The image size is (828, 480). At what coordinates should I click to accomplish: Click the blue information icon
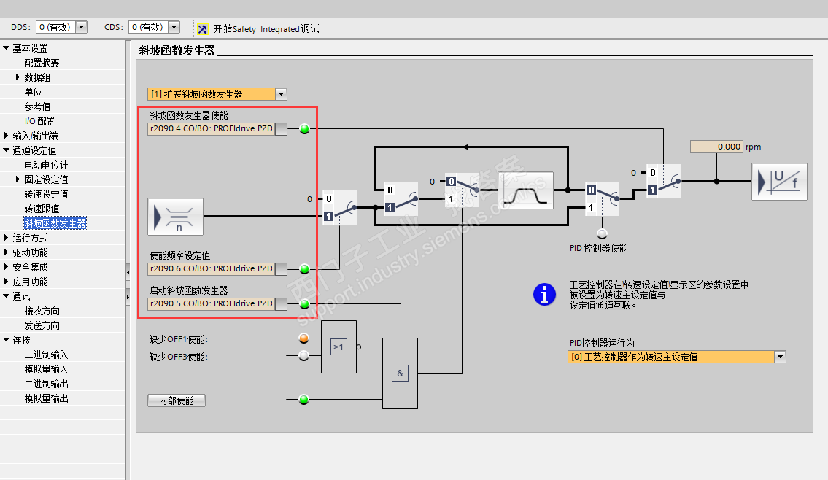pyautogui.click(x=544, y=294)
